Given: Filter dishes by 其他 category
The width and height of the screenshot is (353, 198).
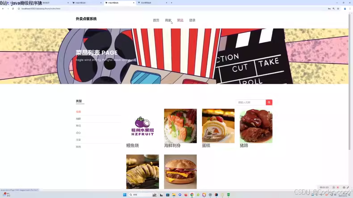Looking at the screenshot, I should coord(78,147).
